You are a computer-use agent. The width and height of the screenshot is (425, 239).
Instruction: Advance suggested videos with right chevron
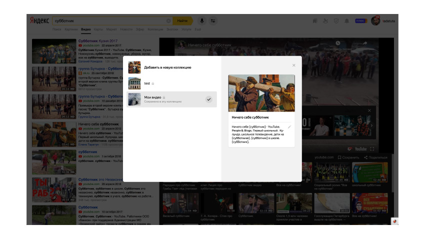coord(371,125)
